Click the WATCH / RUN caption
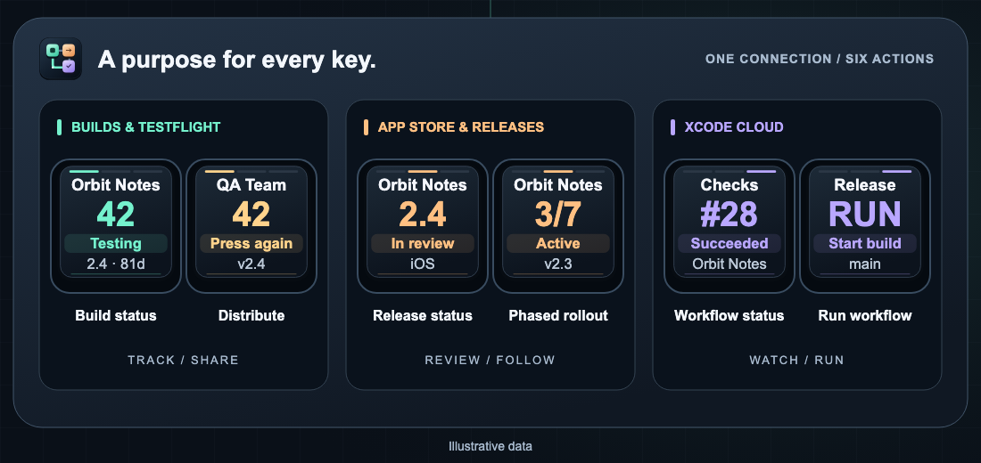981x463 pixels. pos(796,360)
